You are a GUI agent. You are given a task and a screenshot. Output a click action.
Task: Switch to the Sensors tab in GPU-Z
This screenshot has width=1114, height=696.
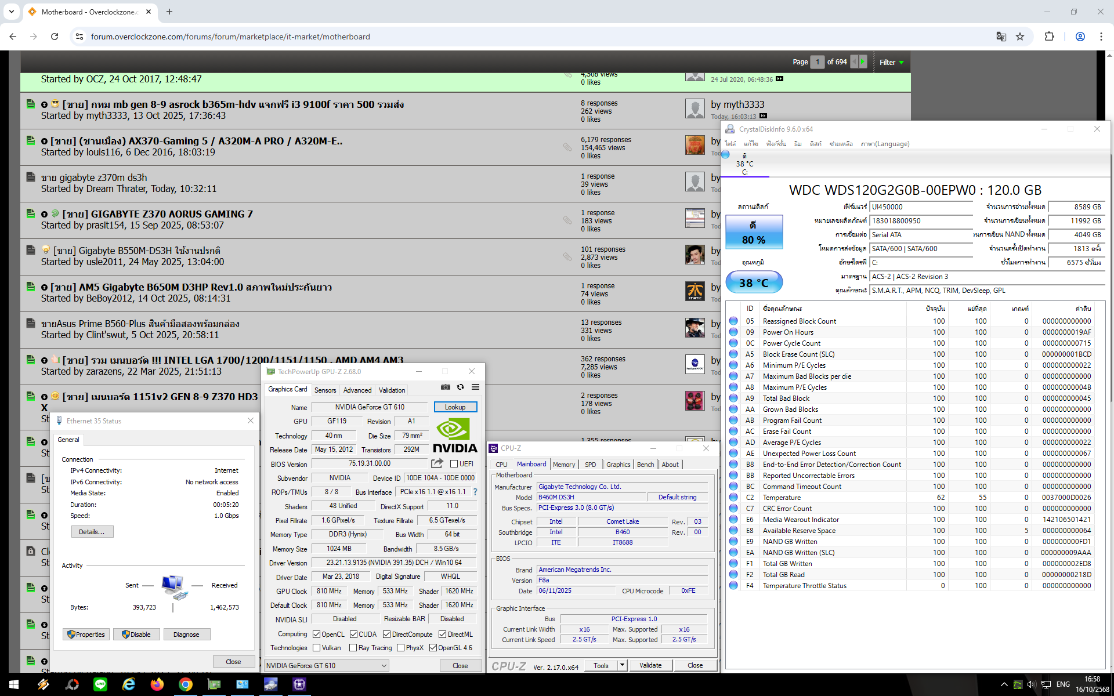coord(325,390)
